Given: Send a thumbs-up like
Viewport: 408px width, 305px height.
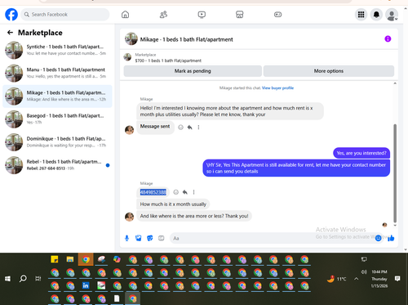Looking at the screenshot, I should (x=391, y=238).
